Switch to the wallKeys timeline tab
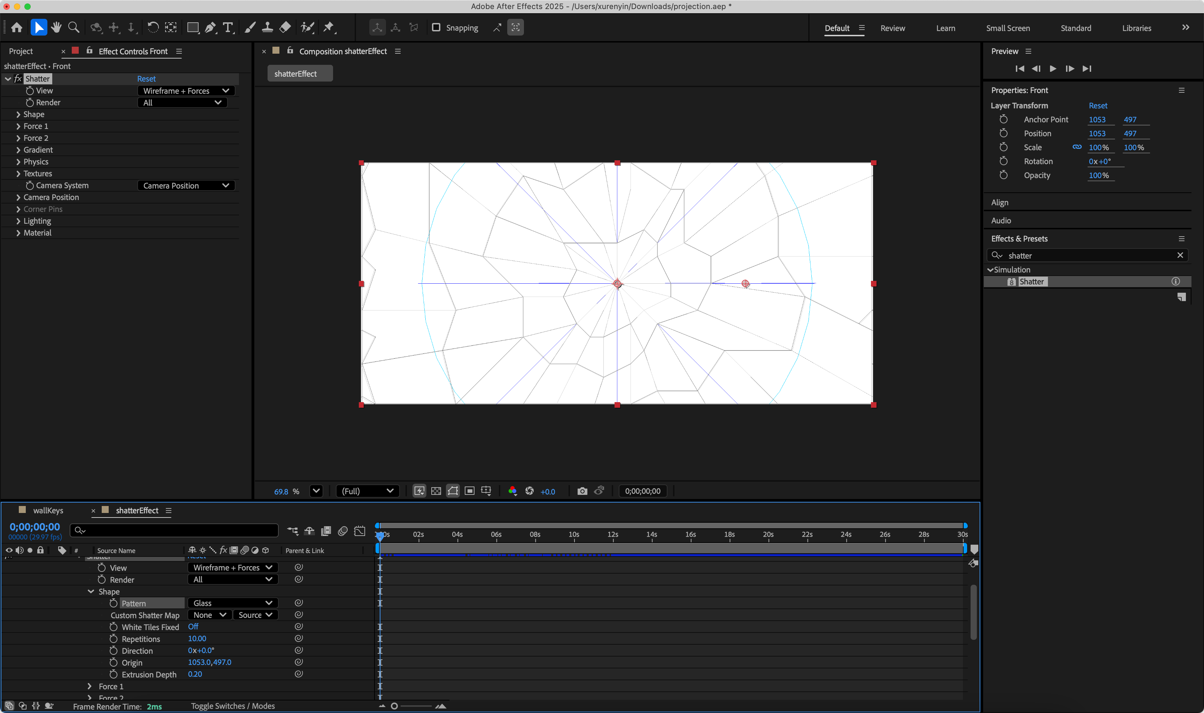The height and width of the screenshot is (713, 1204). tap(48, 510)
